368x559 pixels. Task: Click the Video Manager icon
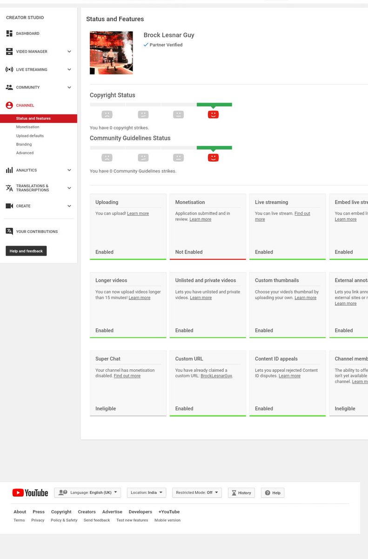tap(9, 52)
